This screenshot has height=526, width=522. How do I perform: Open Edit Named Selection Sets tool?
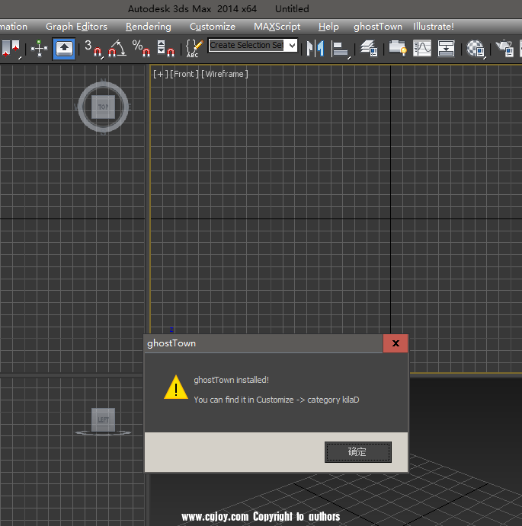pyautogui.click(x=194, y=49)
